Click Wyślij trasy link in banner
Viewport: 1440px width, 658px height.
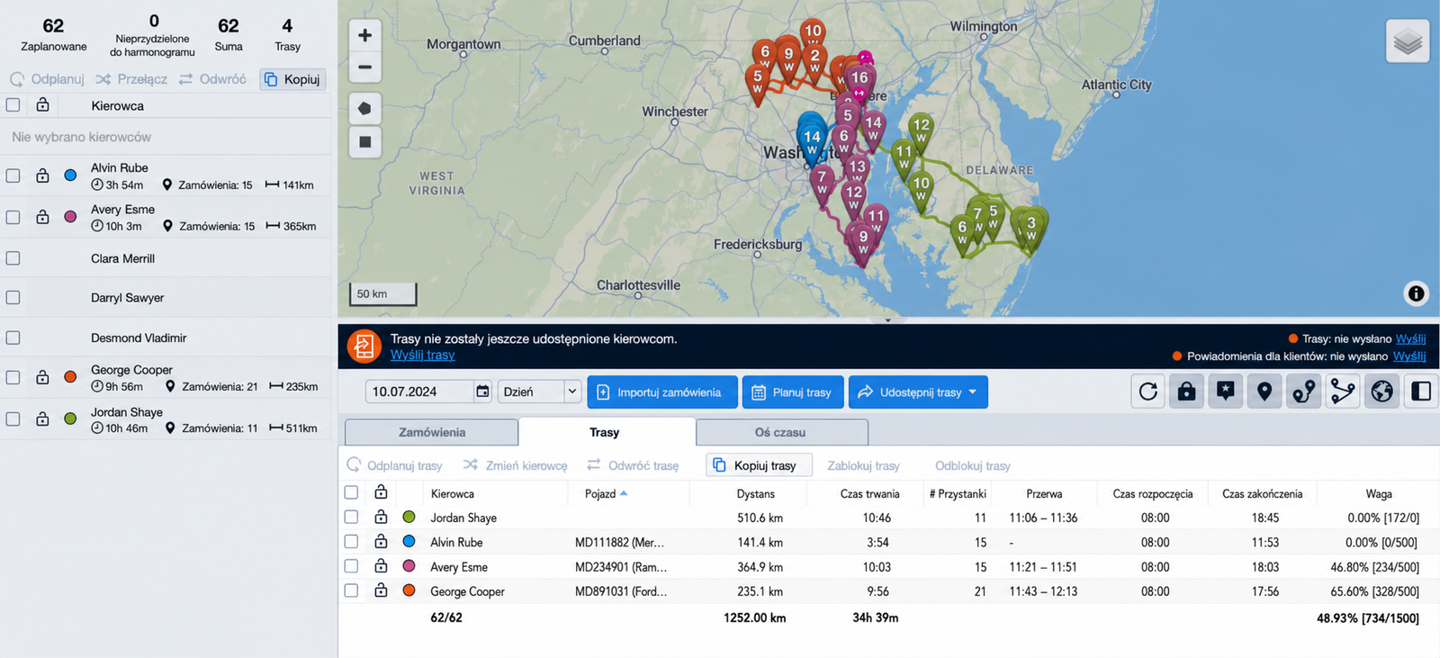pyautogui.click(x=422, y=355)
